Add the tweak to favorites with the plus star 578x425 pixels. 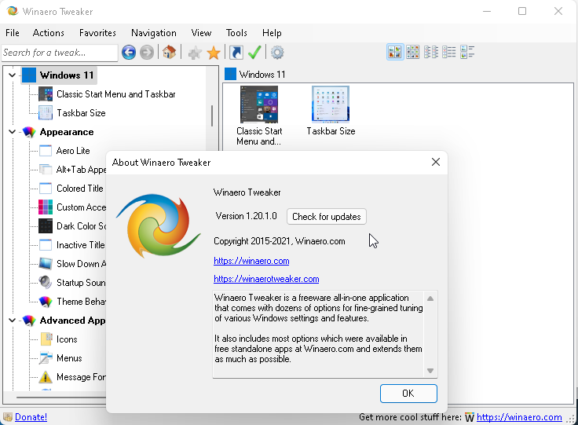[x=195, y=53]
